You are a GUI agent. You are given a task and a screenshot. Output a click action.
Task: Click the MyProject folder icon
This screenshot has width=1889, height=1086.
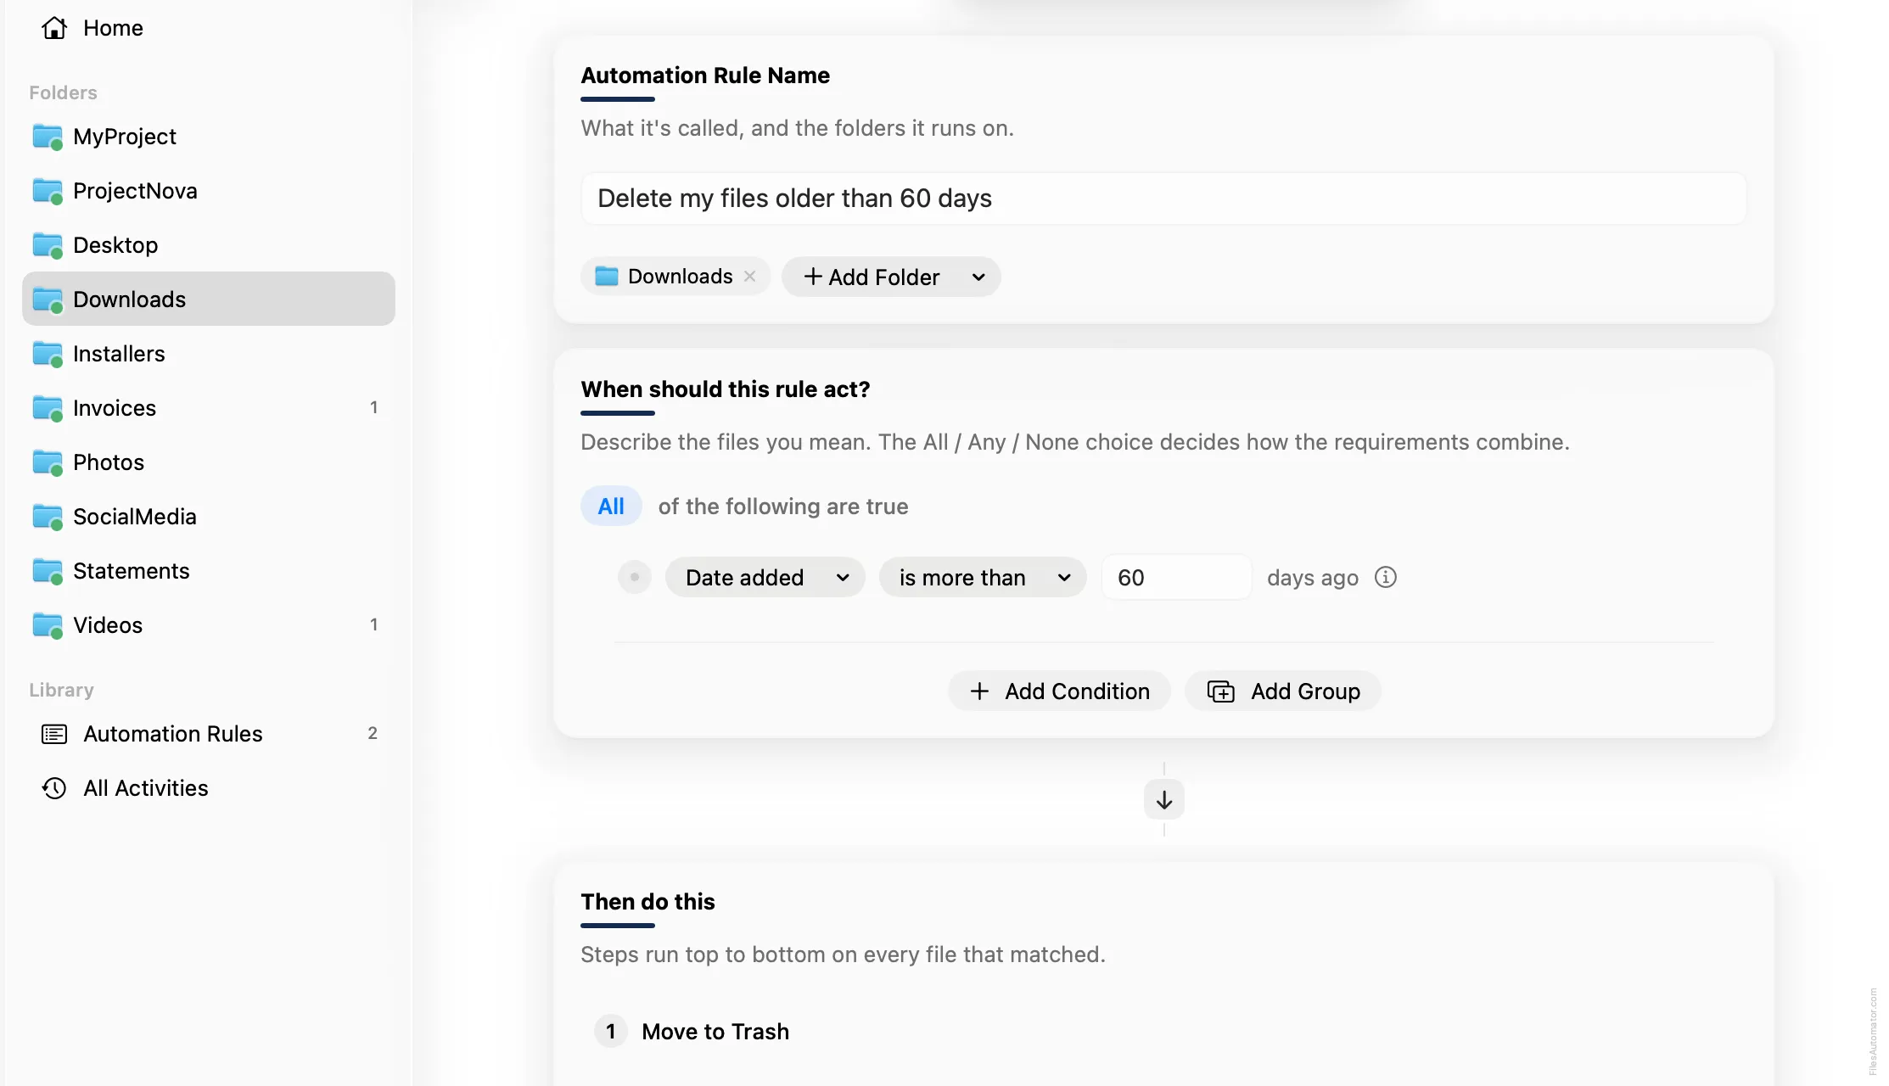pos(48,137)
